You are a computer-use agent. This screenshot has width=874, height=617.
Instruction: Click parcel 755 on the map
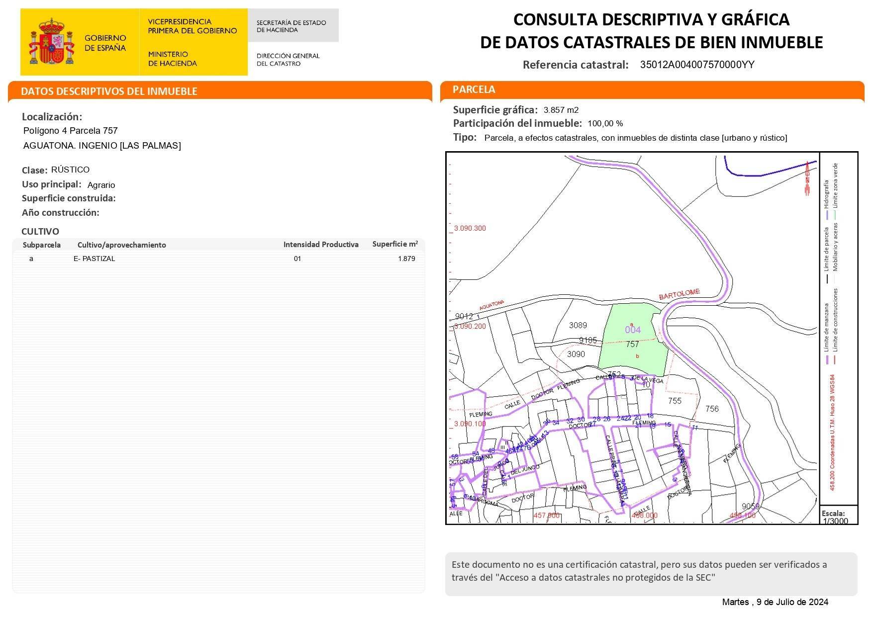[675, 401]
